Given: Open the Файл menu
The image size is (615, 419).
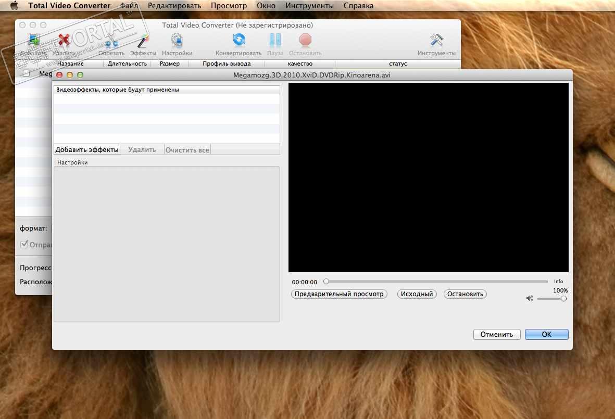Looking at the screenshot, I should click(129, 6).
